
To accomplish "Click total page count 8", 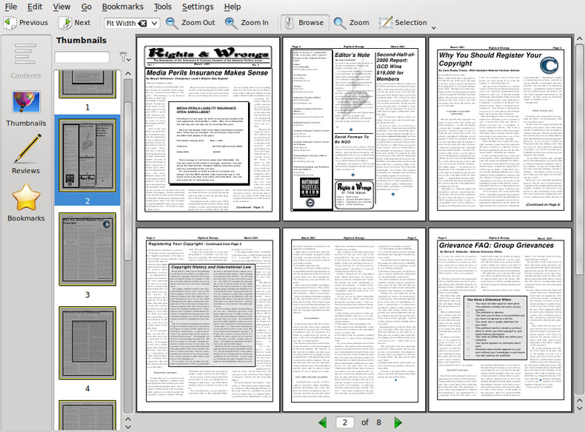I will pyautogui.click(x=378, y=422).
